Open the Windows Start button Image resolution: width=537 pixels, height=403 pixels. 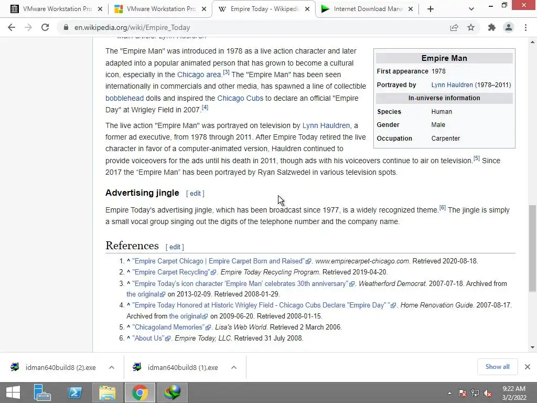pyautogui.click(x=13, y=393)
